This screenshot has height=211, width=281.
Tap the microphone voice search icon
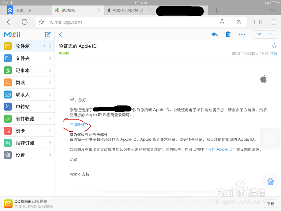(x=222, y=22)
